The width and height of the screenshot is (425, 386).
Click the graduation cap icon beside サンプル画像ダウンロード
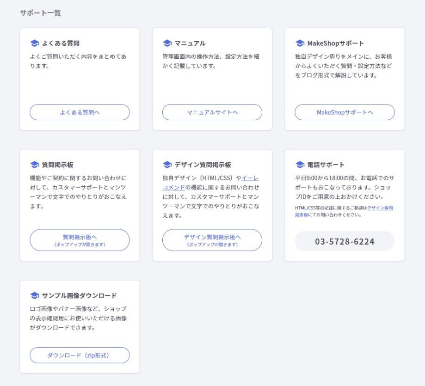(x=34, y=295)
